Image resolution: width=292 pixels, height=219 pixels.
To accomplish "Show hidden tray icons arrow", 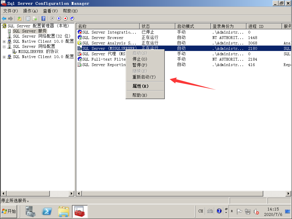I will 232,211.
